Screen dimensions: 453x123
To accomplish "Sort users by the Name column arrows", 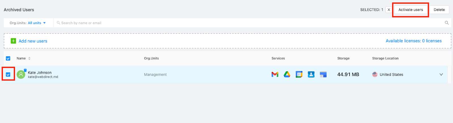I will tap(29, 59).
